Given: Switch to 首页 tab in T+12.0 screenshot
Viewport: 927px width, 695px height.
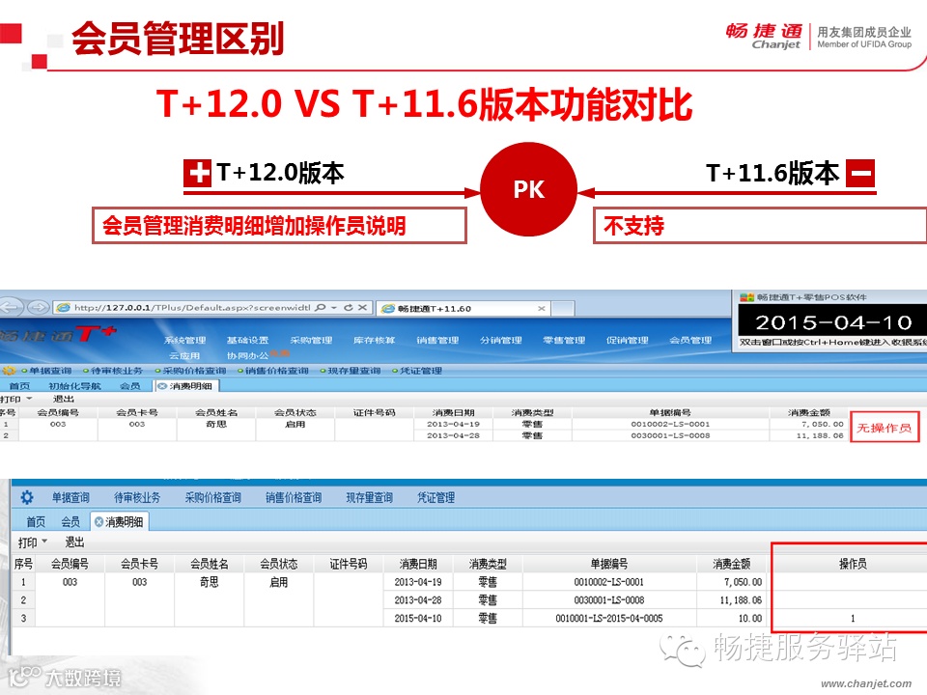Looking at the screenshot, I should click(36, 522).
